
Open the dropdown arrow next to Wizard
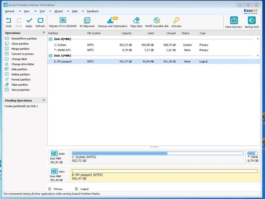click(x=68, y=11)
